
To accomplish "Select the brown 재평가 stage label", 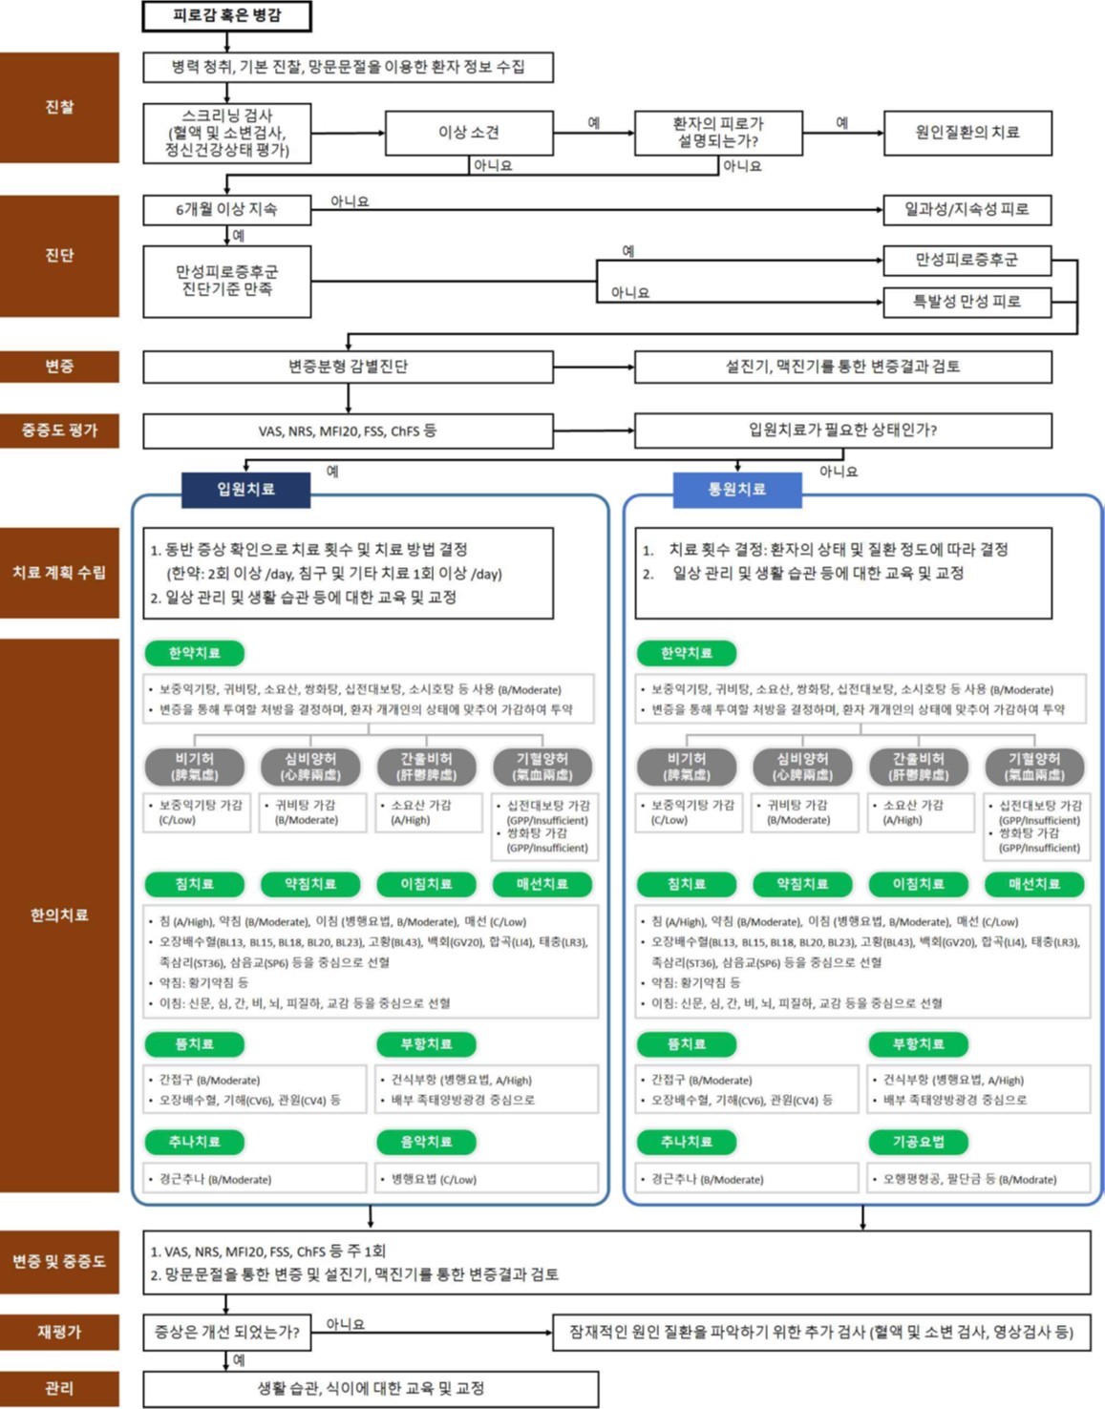I will (x=59, y=1332).
